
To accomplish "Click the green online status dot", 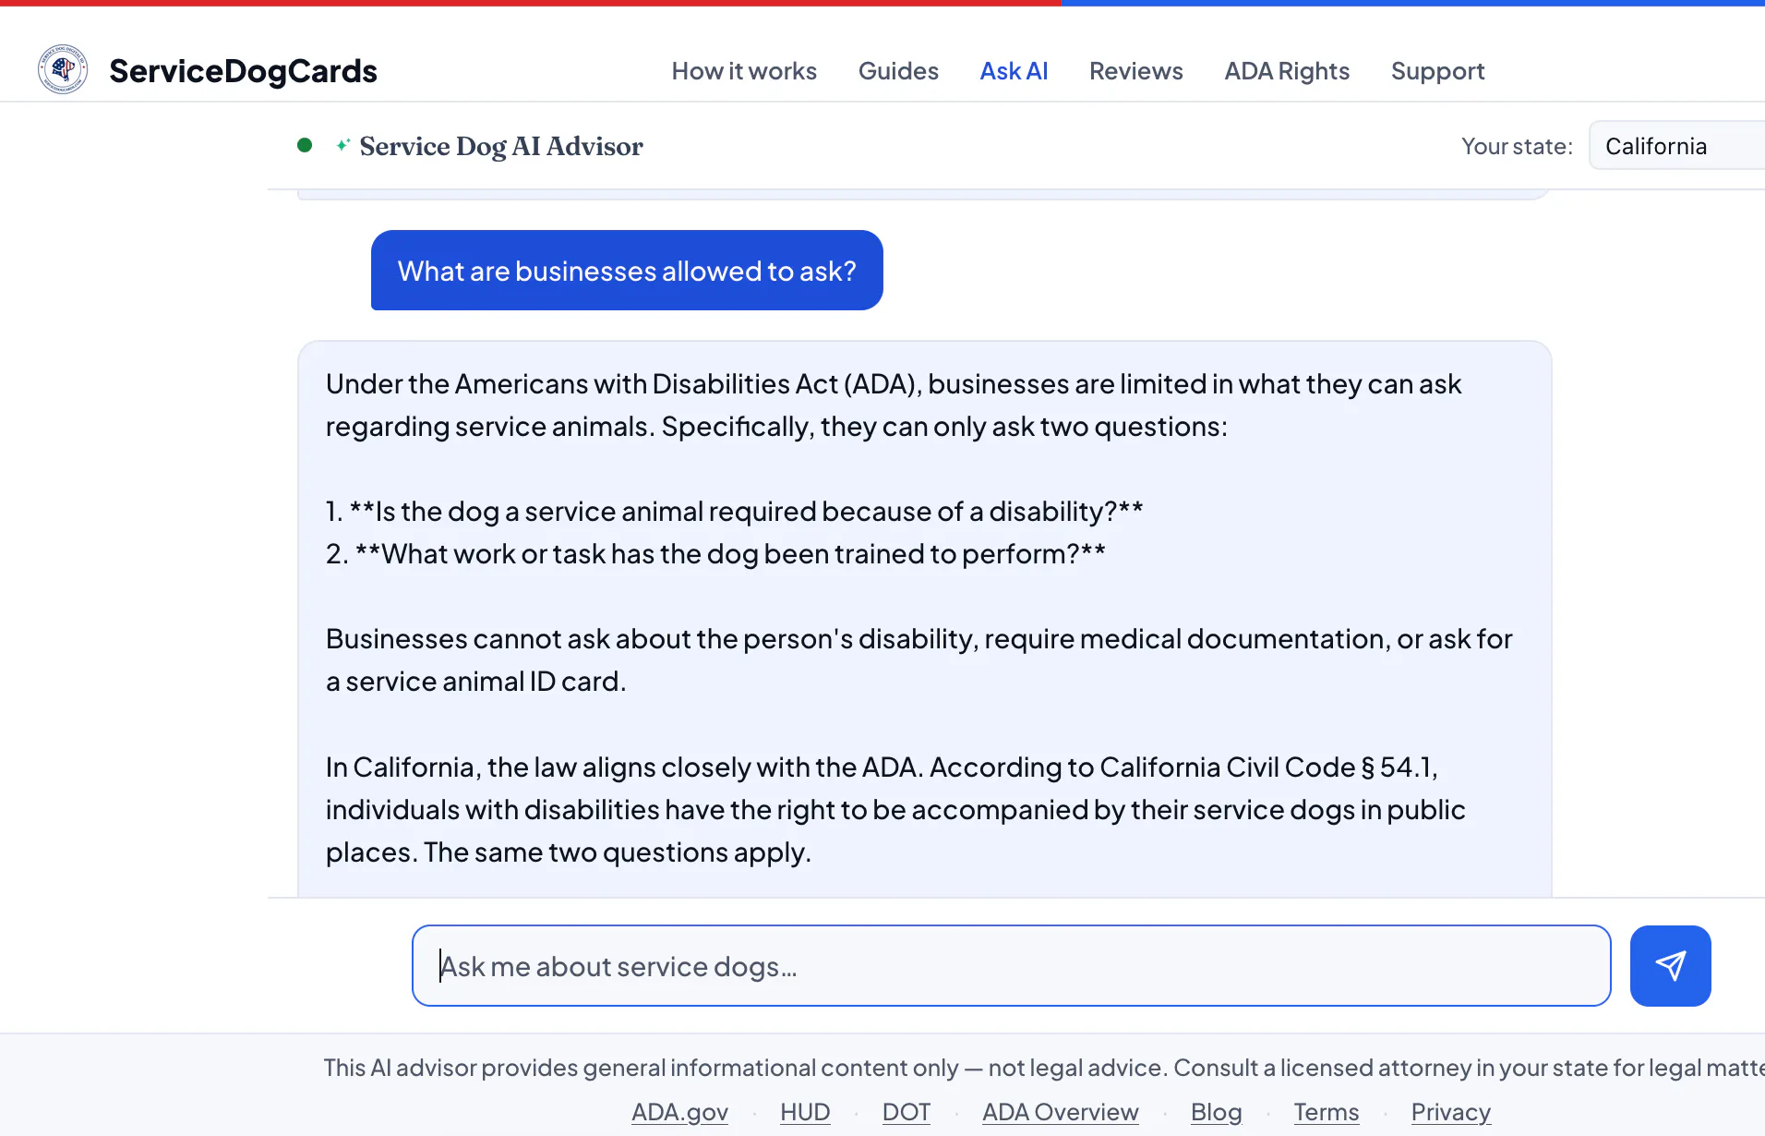I will tap(305, 145).
